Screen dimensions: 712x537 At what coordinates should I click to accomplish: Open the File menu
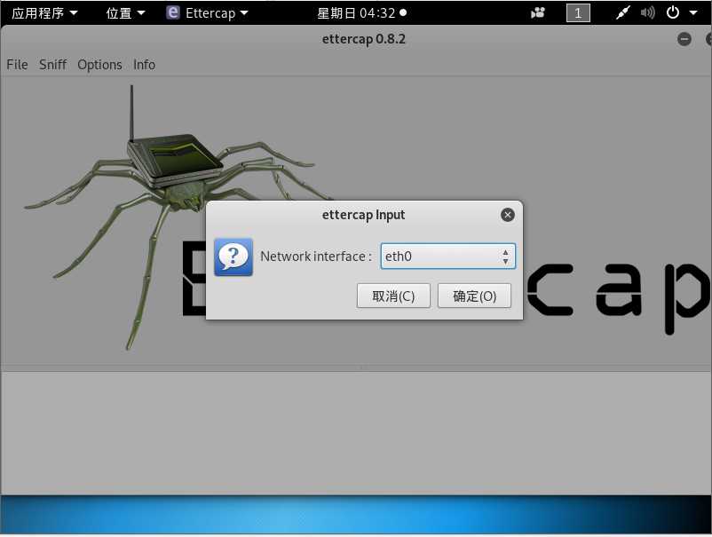(17, 65)
